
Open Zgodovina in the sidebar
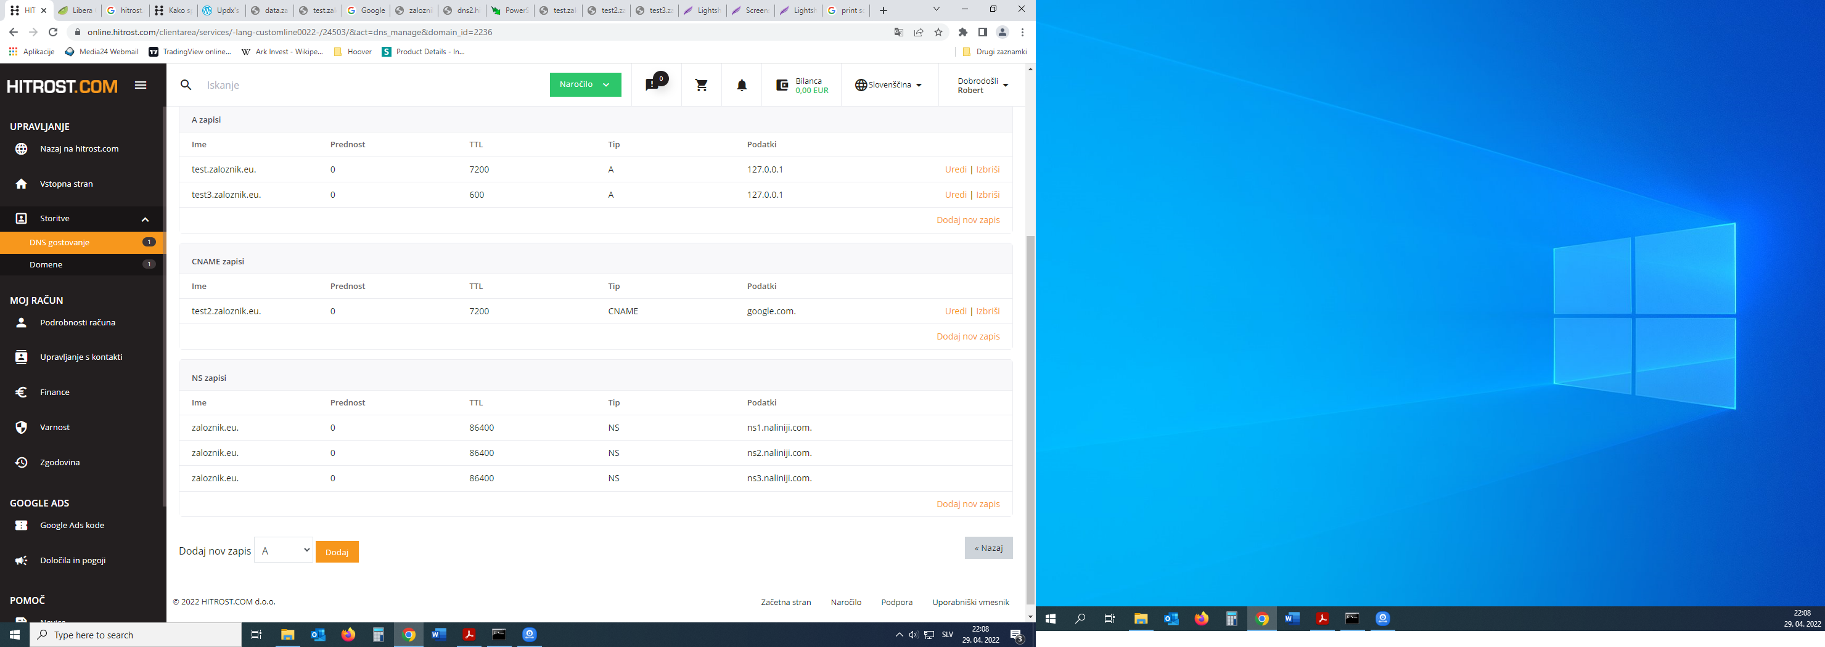pos(60,462)
